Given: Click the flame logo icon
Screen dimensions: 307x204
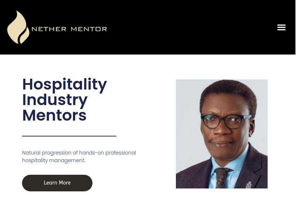Looking at the screenshot, I should [x=18, y=28].
